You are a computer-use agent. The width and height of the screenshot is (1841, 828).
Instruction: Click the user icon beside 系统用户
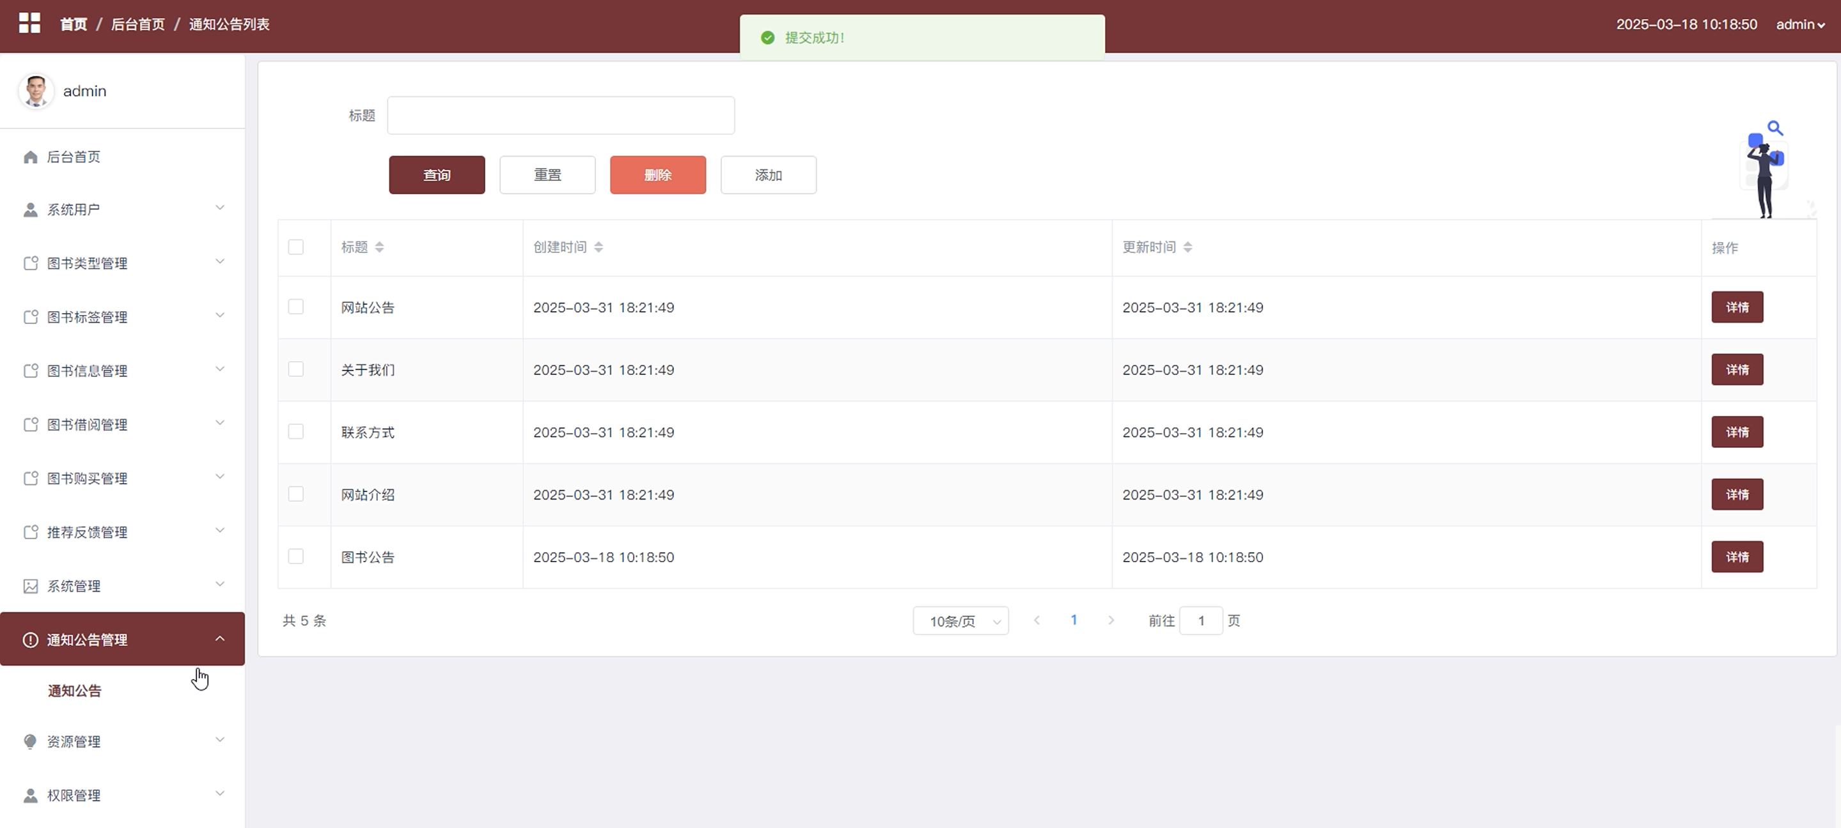[x=30, y=210]
